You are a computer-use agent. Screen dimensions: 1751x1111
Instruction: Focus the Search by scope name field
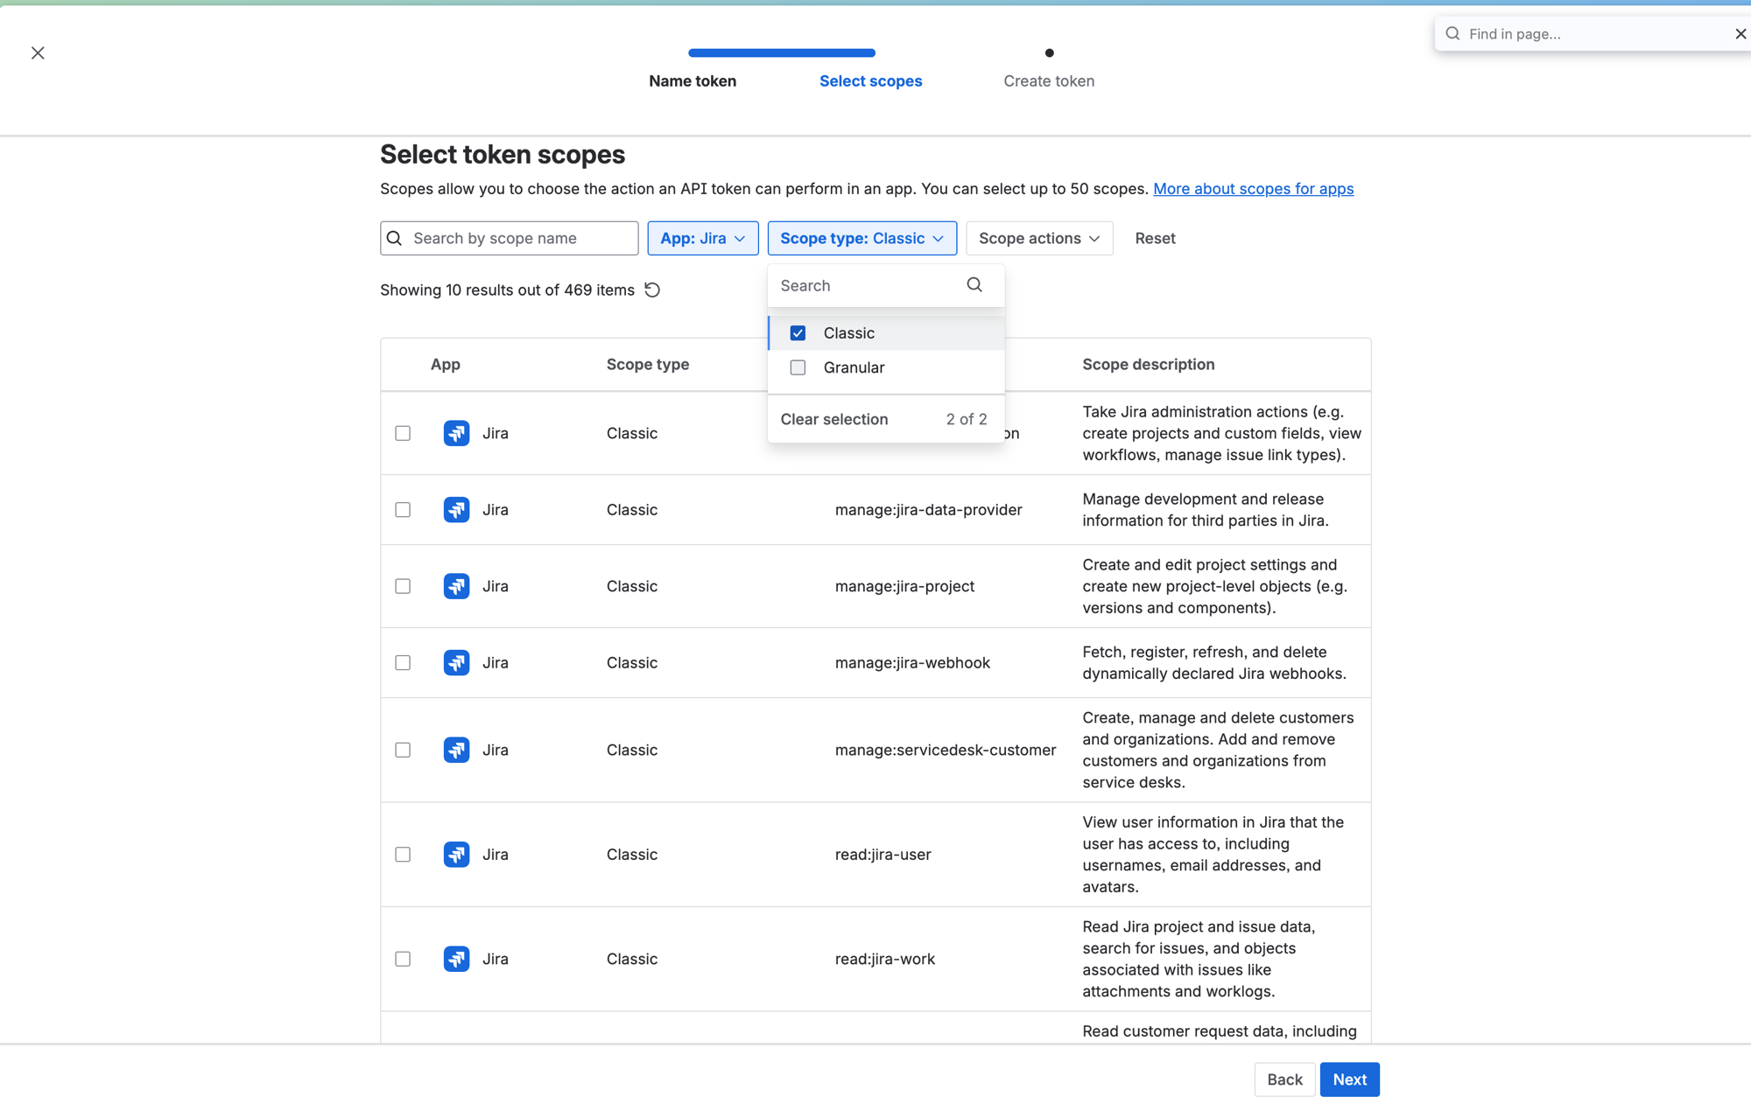tap(510, 238)
